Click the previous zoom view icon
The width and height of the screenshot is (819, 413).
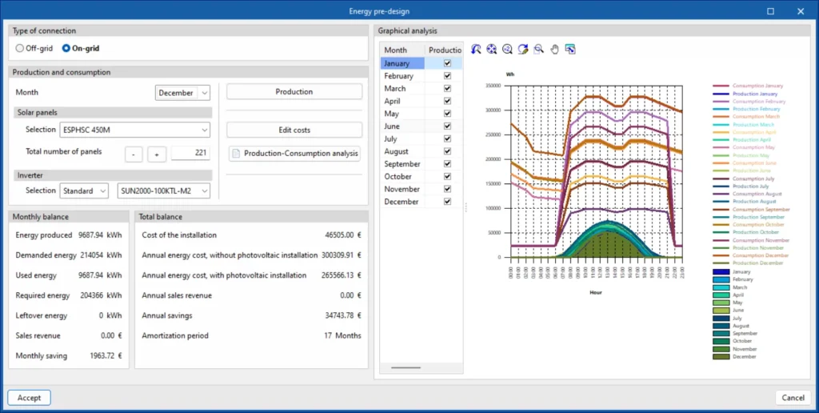coord(476,49)
